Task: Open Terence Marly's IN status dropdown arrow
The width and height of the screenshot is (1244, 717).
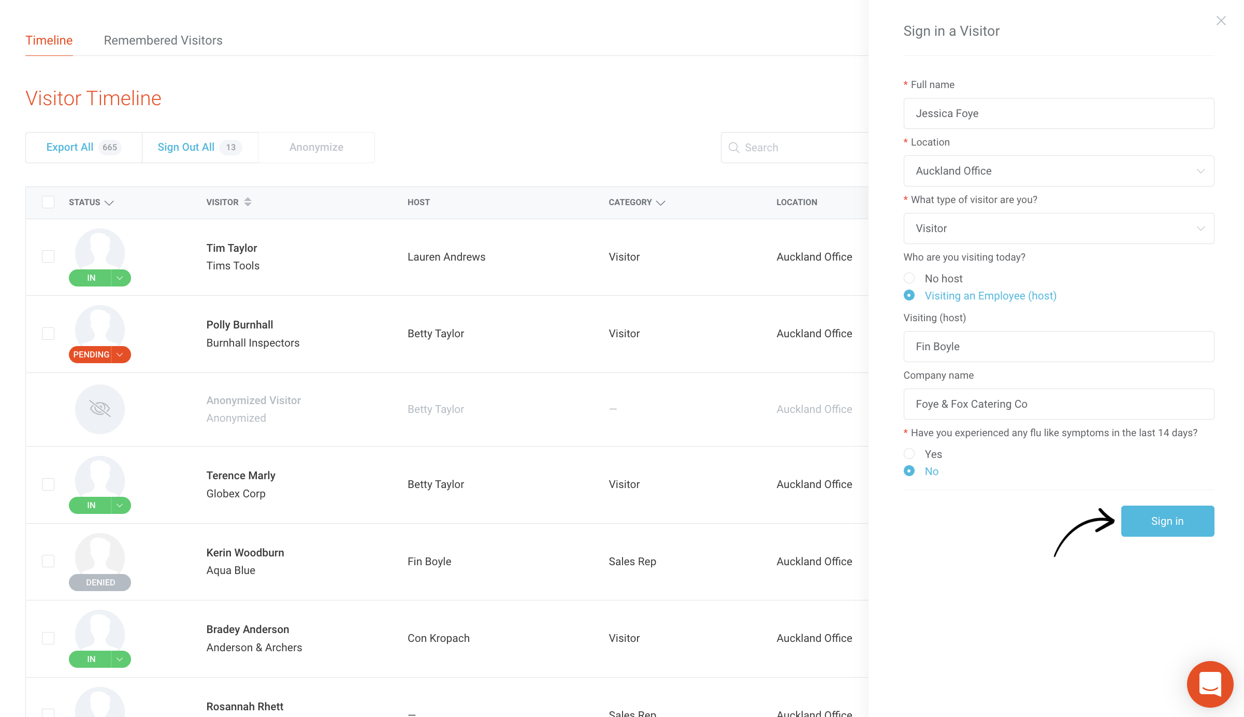Action: tap(120, 506)
